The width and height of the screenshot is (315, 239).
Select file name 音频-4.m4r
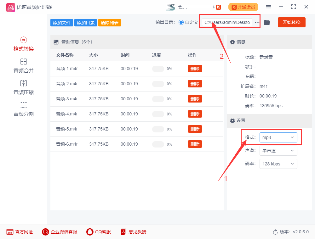click(x=67, y=114)
